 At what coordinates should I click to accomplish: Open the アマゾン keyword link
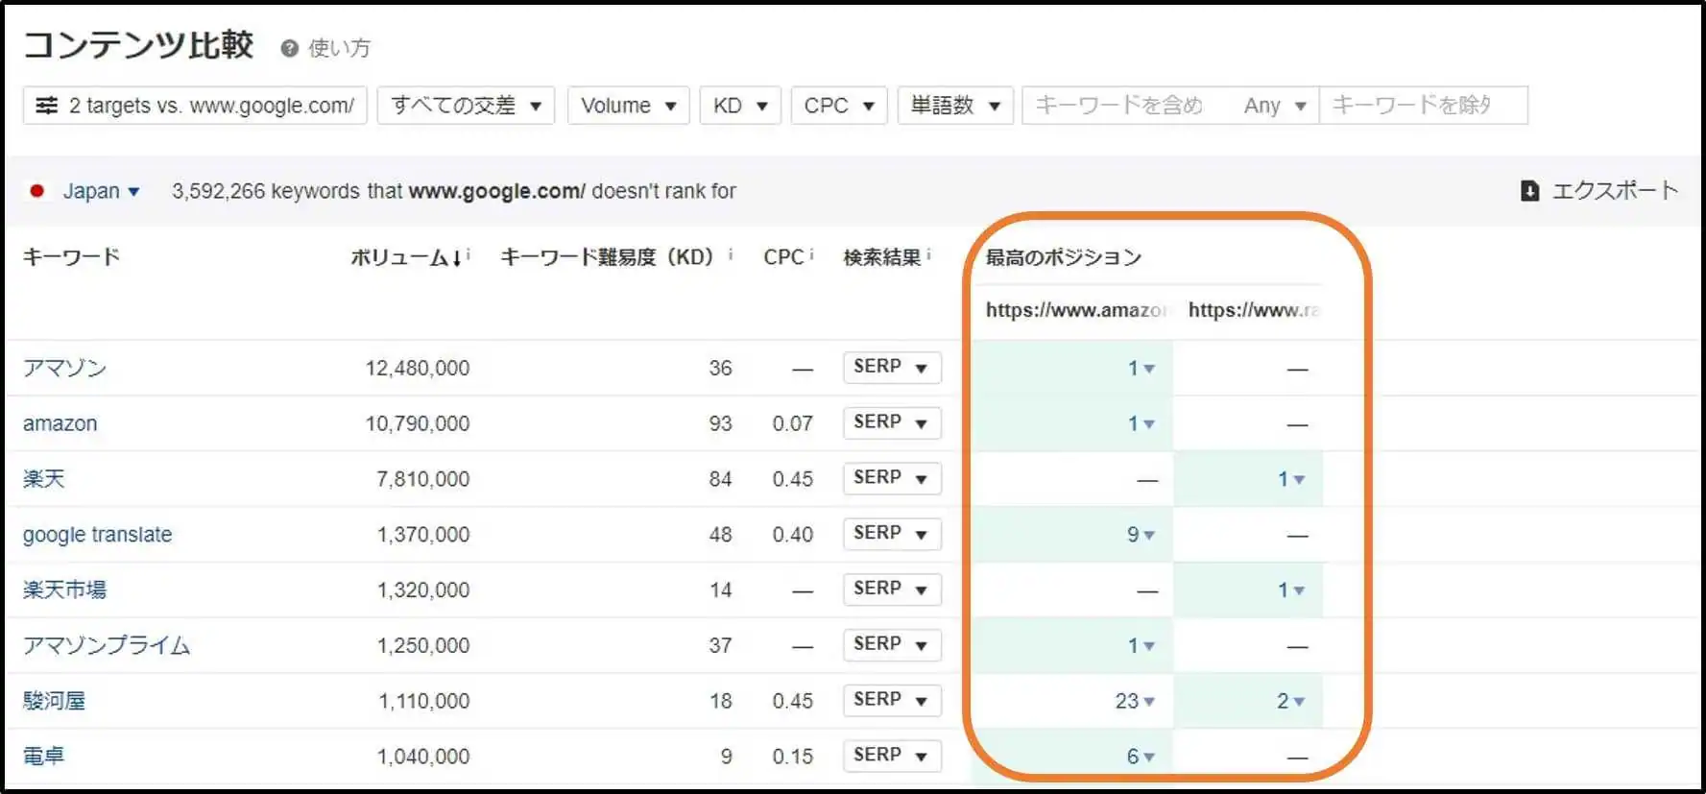[65, 368]
